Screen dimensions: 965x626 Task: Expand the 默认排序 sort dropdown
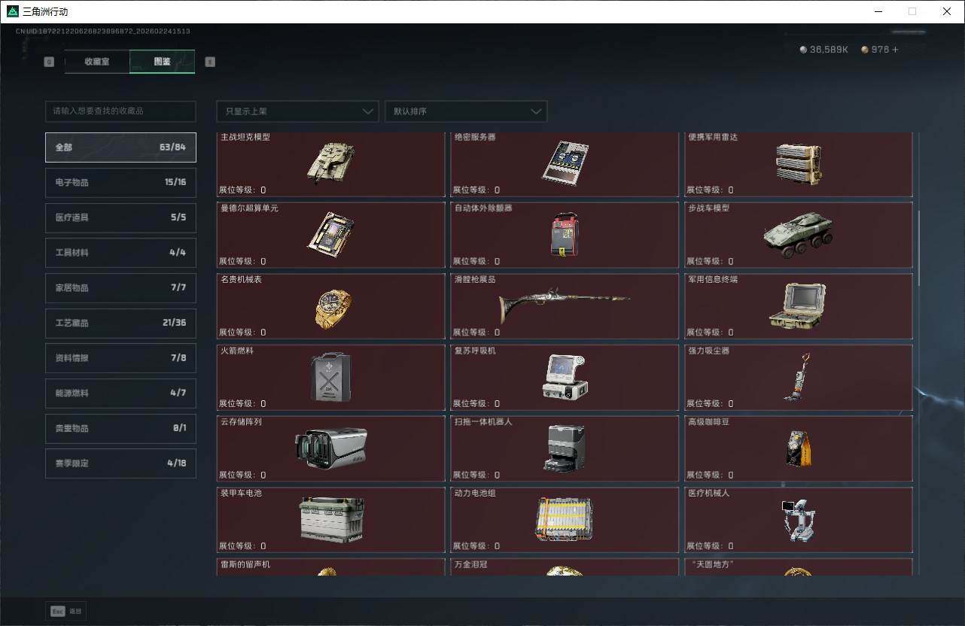(465, 111)
